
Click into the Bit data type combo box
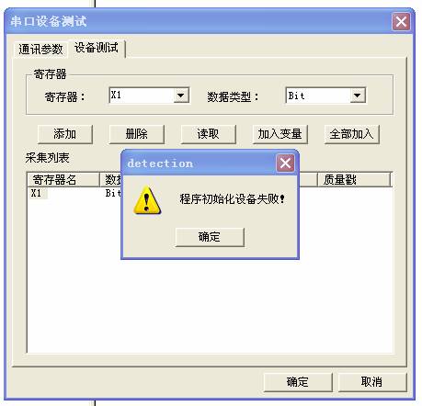325,96
